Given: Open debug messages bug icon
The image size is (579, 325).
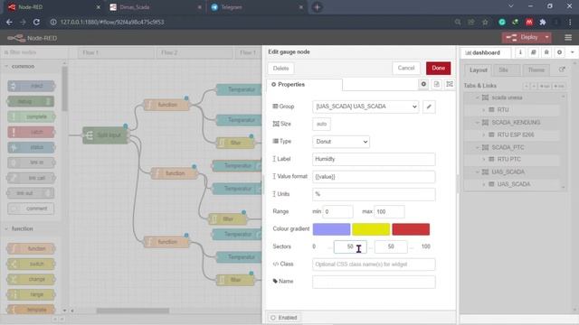Looking at the screenshot, I should (x=546, y=52).
